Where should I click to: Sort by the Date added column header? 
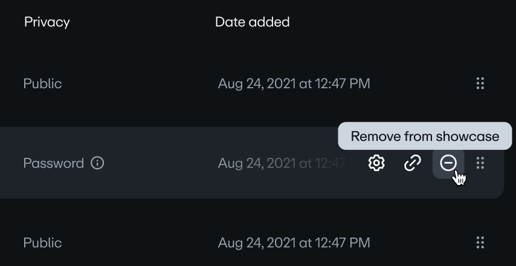[252, 22]
